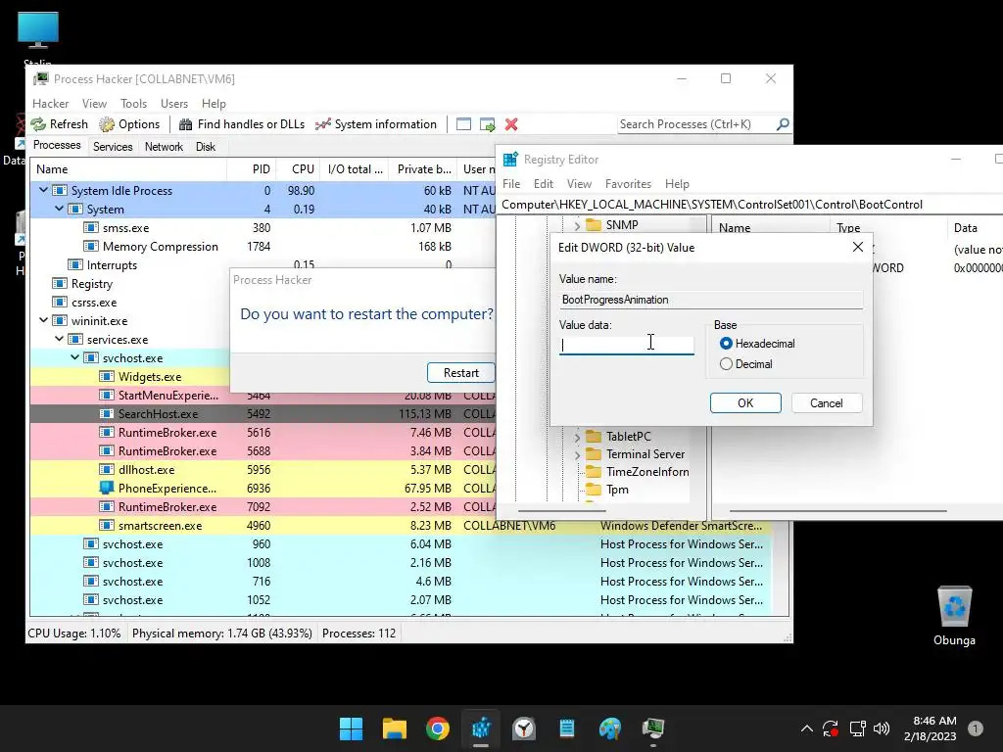Click the Value data input field
The height and width of the screenshot is (752, 1003).
coord(626,346)
